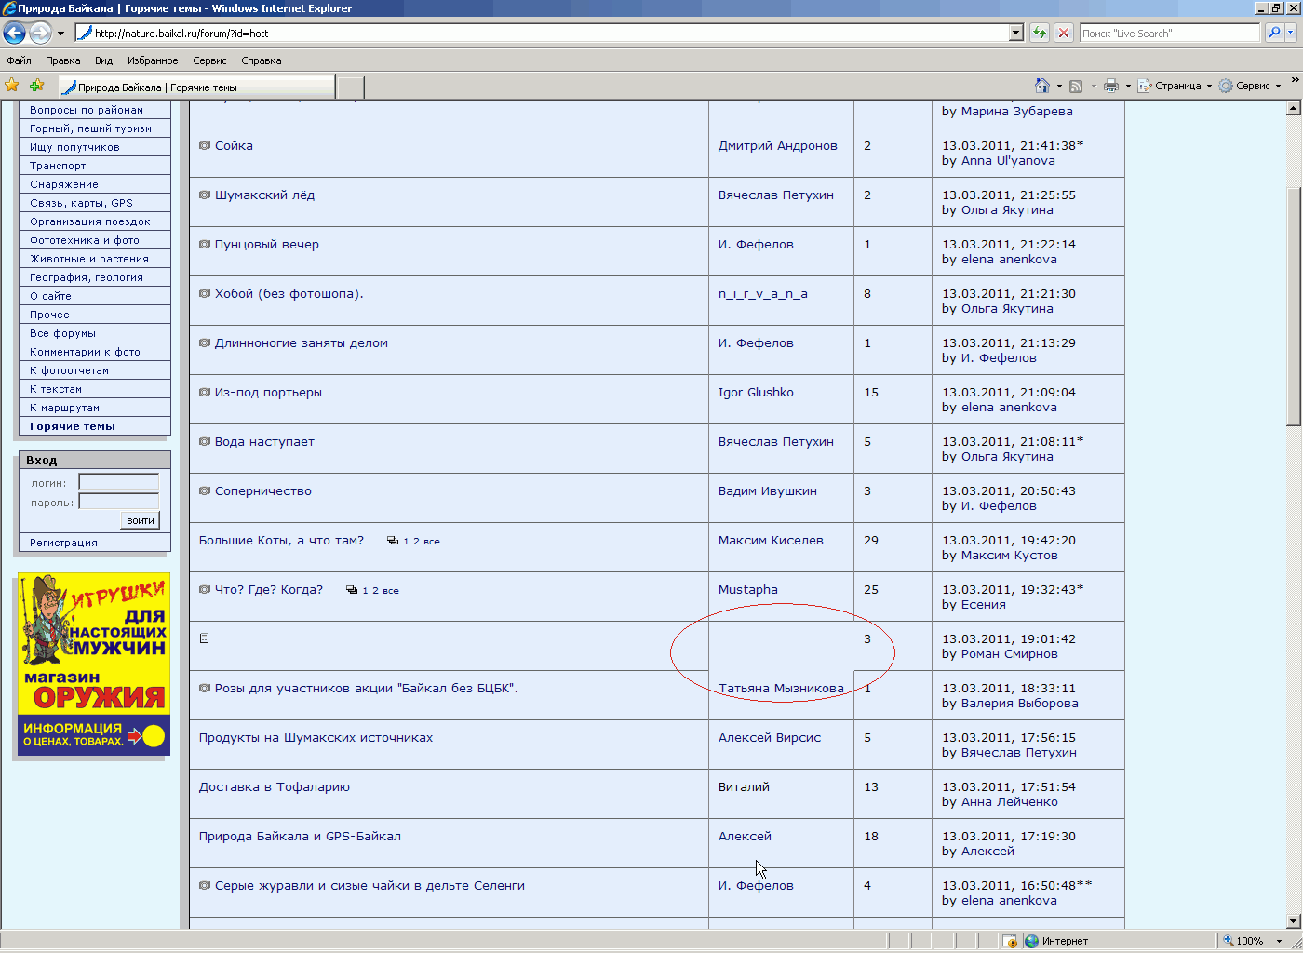
Task: Stop loading with the red X icon
Action: point(1064,33)
